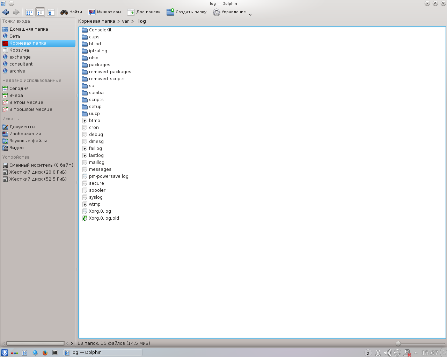Open the Управление menu
The height and width of the screenshot is (357, 447).
coord(229,12)
